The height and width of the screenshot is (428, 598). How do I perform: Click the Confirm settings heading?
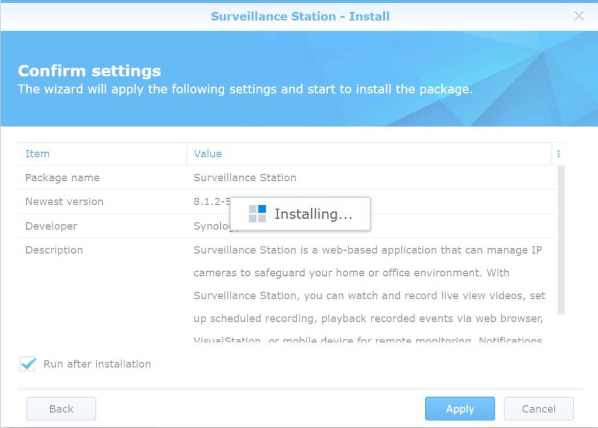coord(89,71)
